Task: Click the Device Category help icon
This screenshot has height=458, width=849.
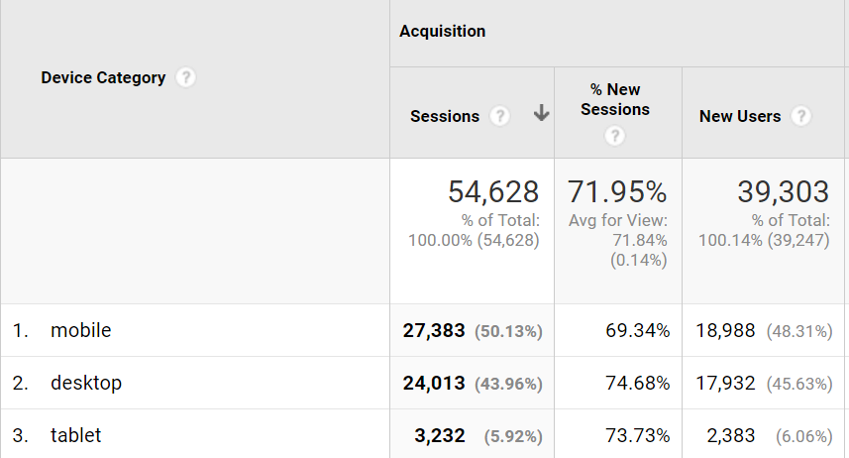Action: click(x=185, y=77)
